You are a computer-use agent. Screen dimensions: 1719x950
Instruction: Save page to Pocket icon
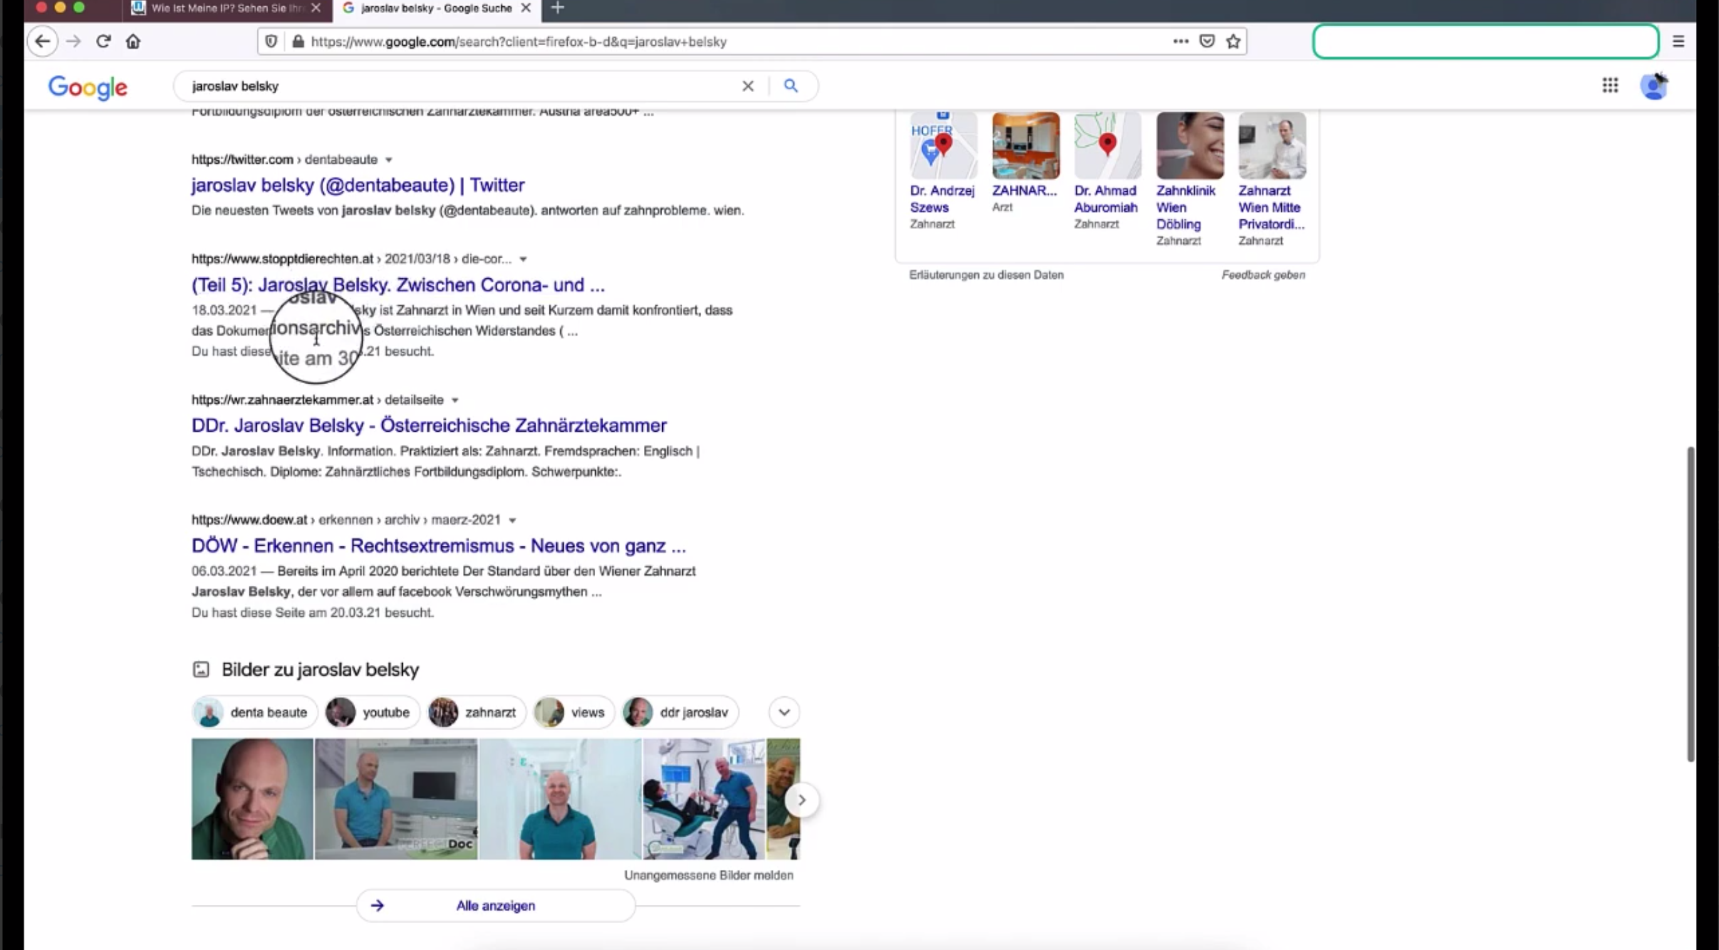click(1207, 41)
